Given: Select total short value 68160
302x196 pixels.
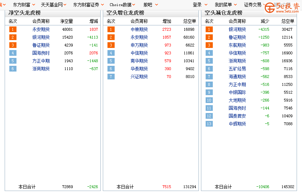Looking at the screenshot, I should pyautogui.click(x=189, y=37).
